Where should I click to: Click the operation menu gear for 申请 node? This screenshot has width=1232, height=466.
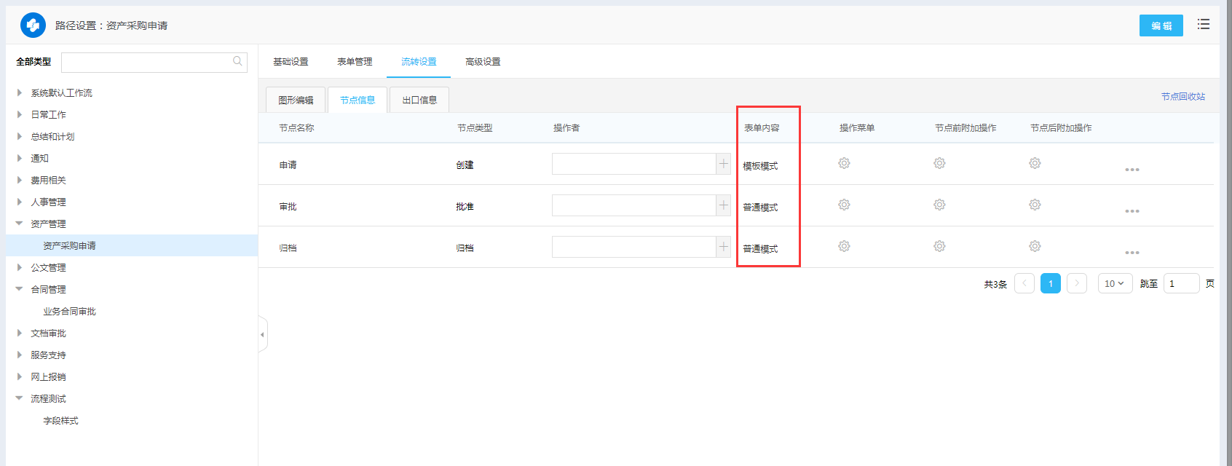click(x=844, y=164)
